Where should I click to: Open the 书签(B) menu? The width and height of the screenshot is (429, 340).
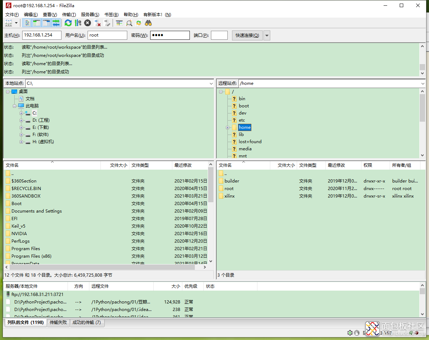[x=111, y=15]
